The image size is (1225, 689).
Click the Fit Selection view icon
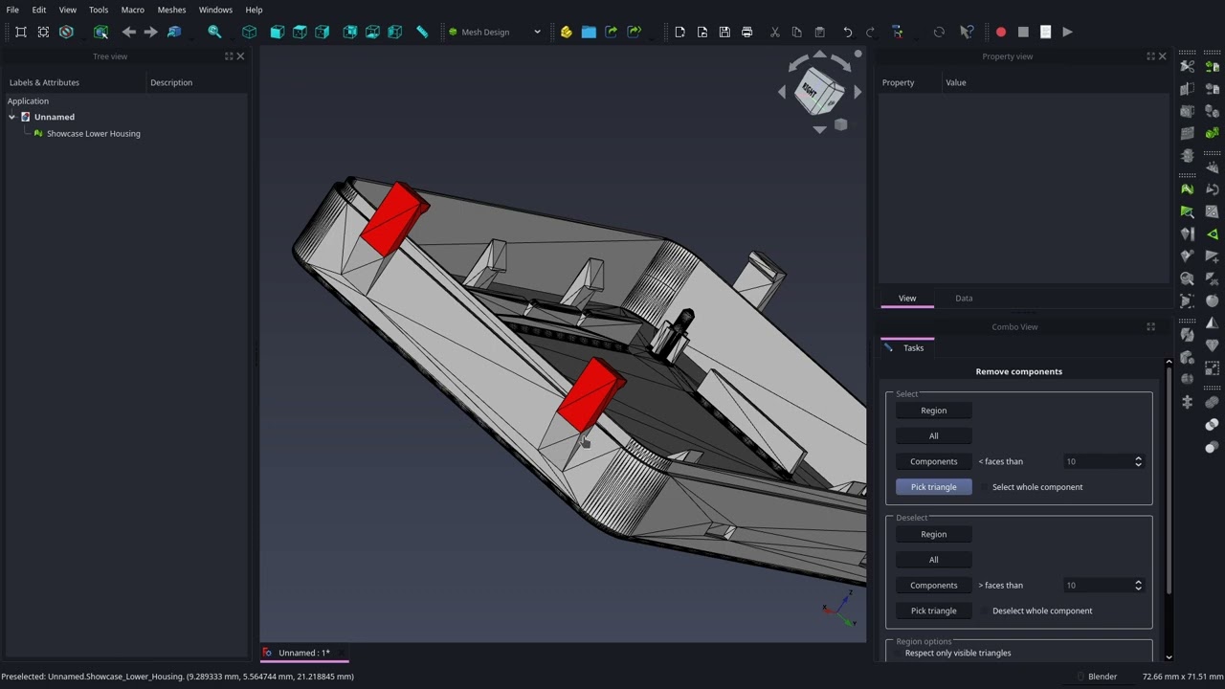pos(43,32)
